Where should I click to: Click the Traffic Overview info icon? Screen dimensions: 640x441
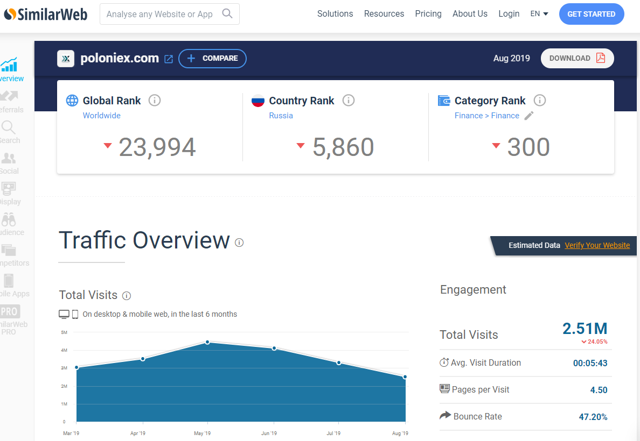tap(239, 243)
